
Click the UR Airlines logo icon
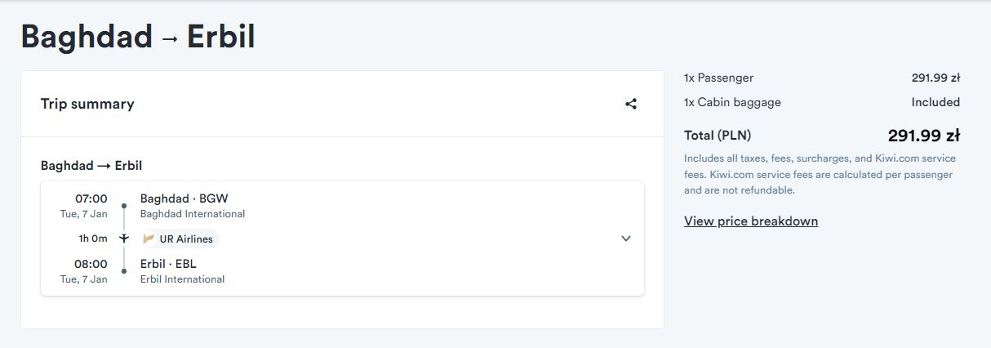pyautogui.click(x=149, y=239)
